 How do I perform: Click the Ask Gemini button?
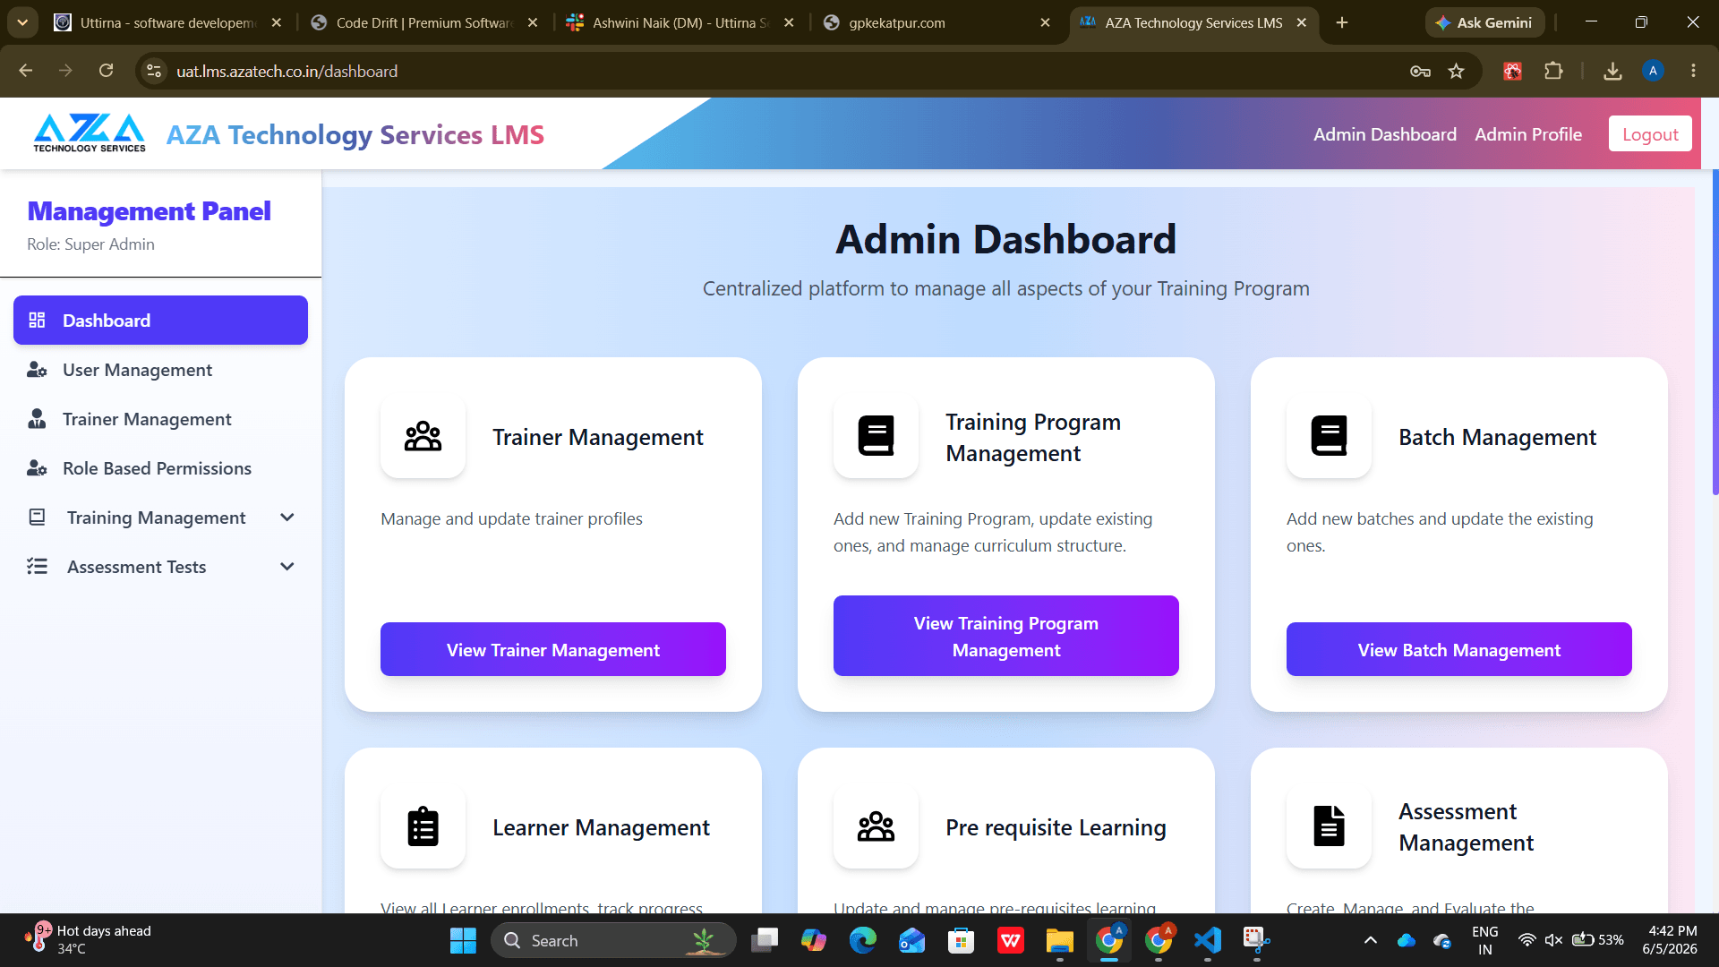tap(1484, 22)
